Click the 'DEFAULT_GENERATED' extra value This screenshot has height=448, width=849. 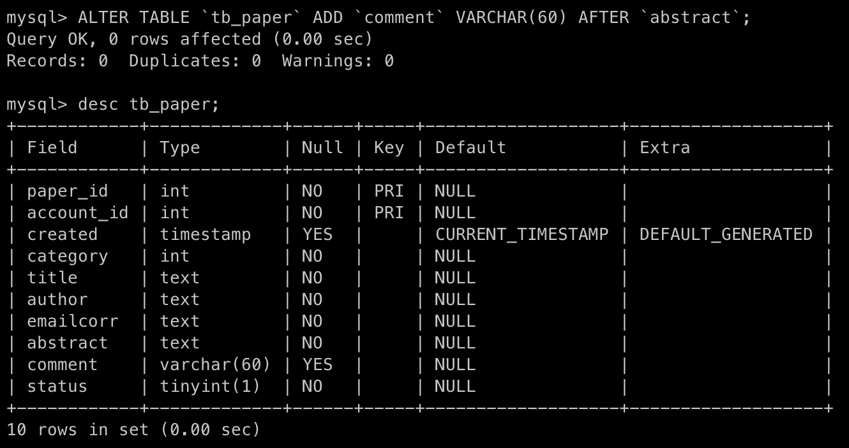(726, 235)
